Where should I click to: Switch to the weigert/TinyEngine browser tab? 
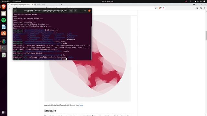tap(21, 5)
